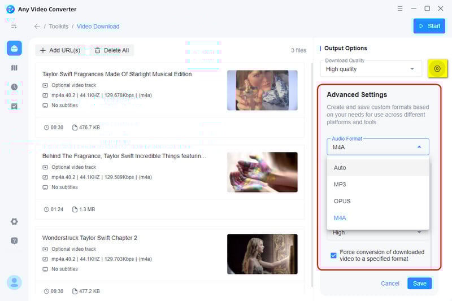Click Delete All button

112,50
